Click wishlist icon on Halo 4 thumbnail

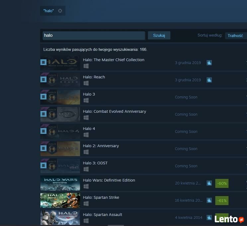tap(43, 131)
